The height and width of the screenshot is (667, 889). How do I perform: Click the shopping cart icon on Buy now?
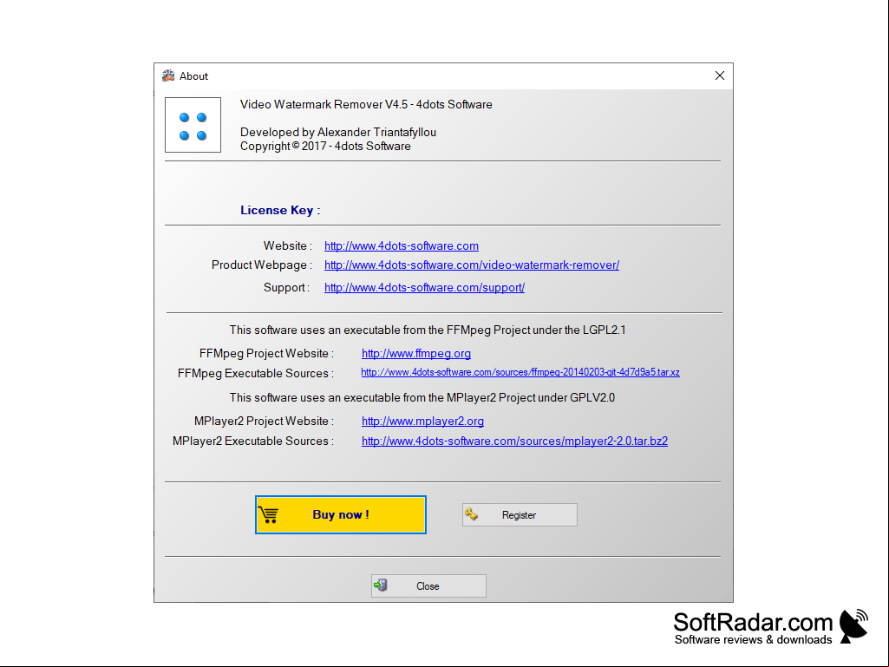point(268,514)
